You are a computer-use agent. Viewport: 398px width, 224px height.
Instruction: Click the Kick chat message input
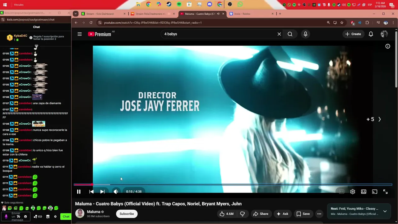click(x=16, y=217)
